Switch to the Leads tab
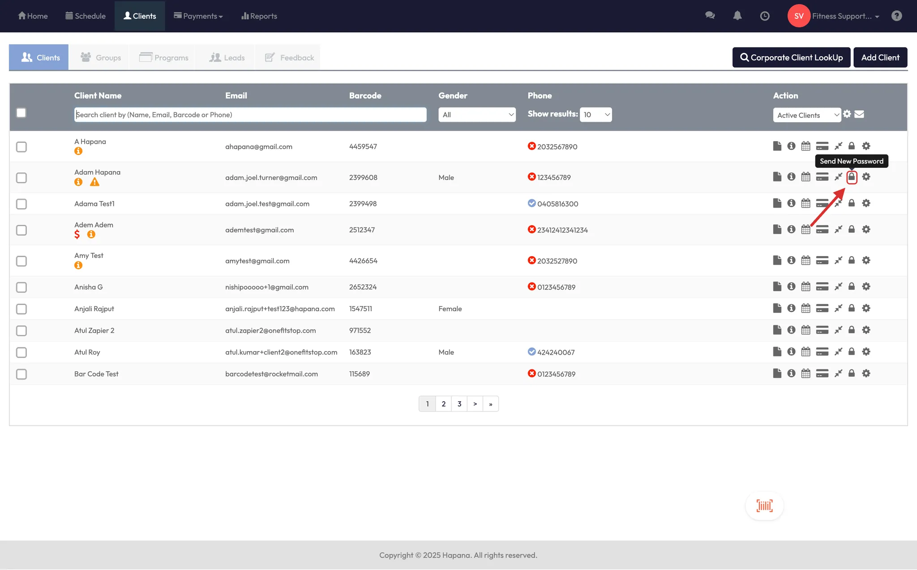Image resolution: width=917 pixels, height=570 pixels. [x=227, y=58]
